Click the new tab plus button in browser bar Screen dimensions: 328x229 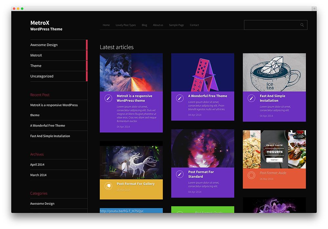tap(314, 9)
